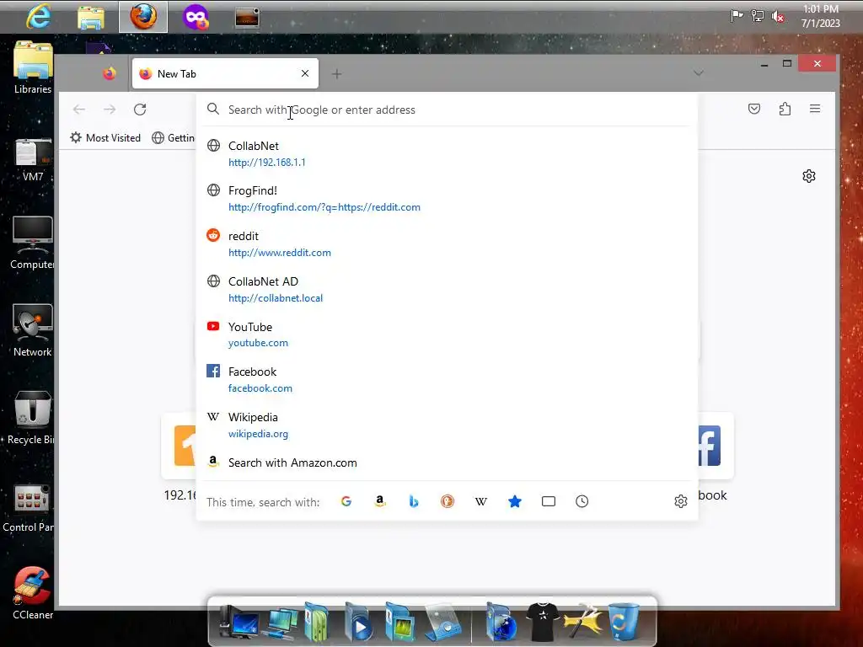863x647 pixels.
Task: Open the 192.168 top site tile
Action: (180, 446)
